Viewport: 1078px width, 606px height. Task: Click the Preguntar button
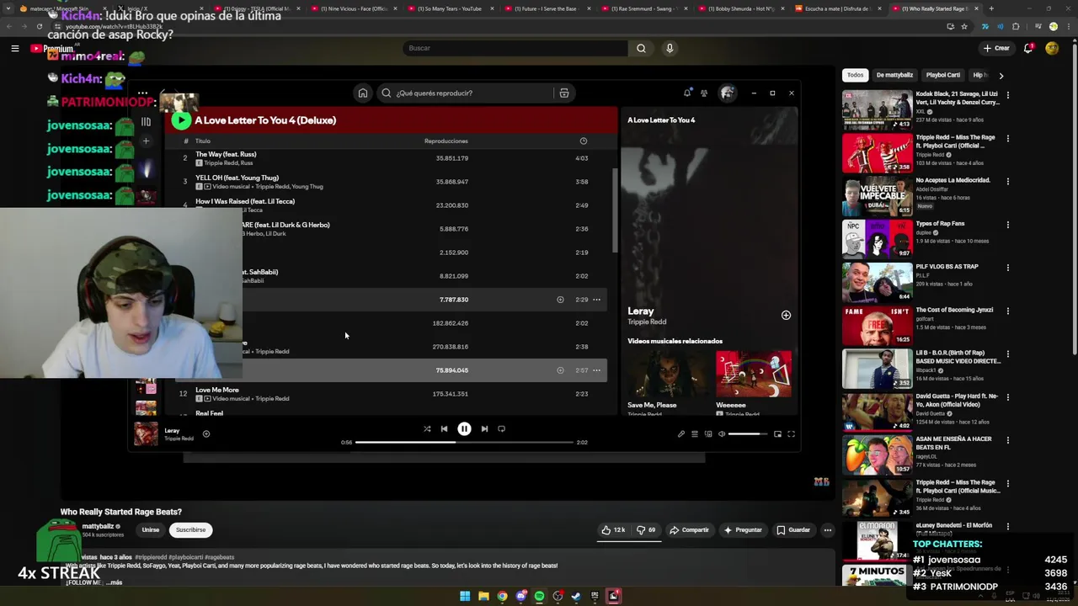[742, 530]
